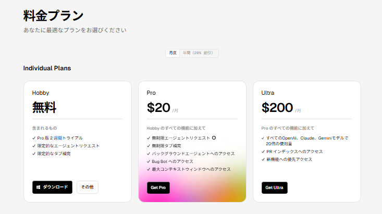Click the checkmark beside Pro 版 2 週間トライアル

pyautogui.click(x=34, y=138)
